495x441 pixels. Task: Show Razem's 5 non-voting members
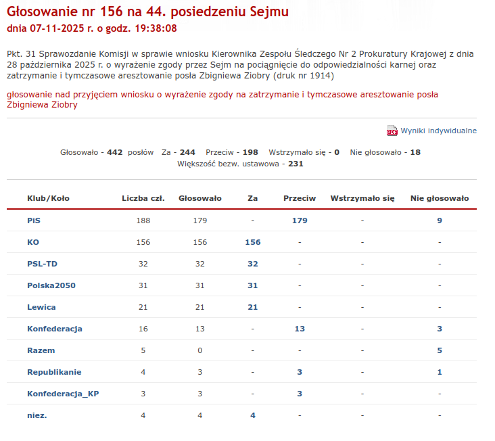point(440,350)
